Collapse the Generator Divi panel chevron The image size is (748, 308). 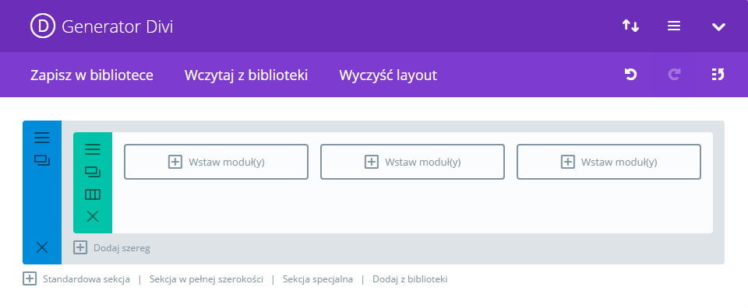[718, 26]
